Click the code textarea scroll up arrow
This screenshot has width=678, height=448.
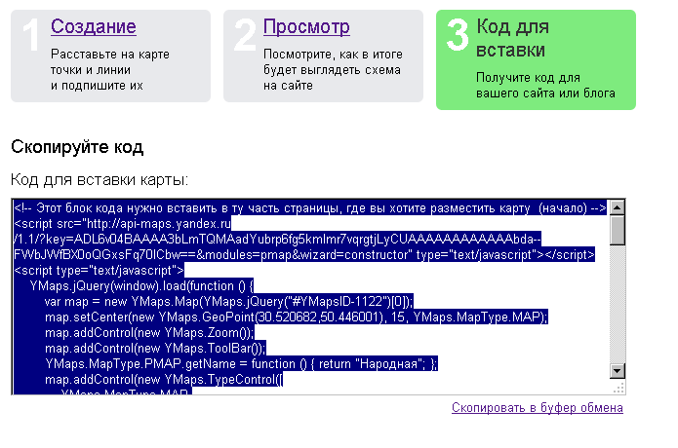tap(618, 207)
